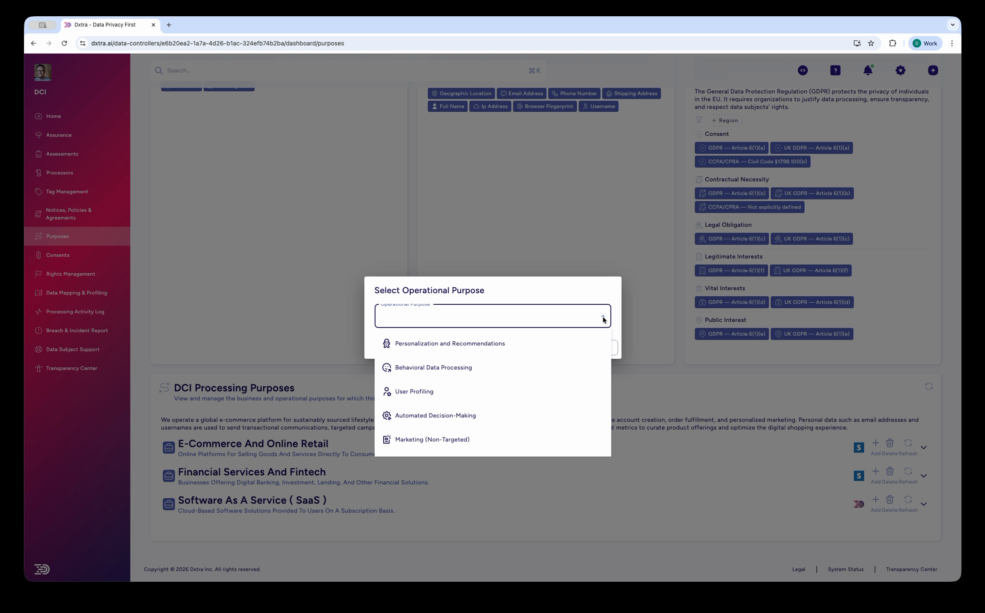Open settings with the gear icon
Screen dimensions: 985x613
coord(901,70)
